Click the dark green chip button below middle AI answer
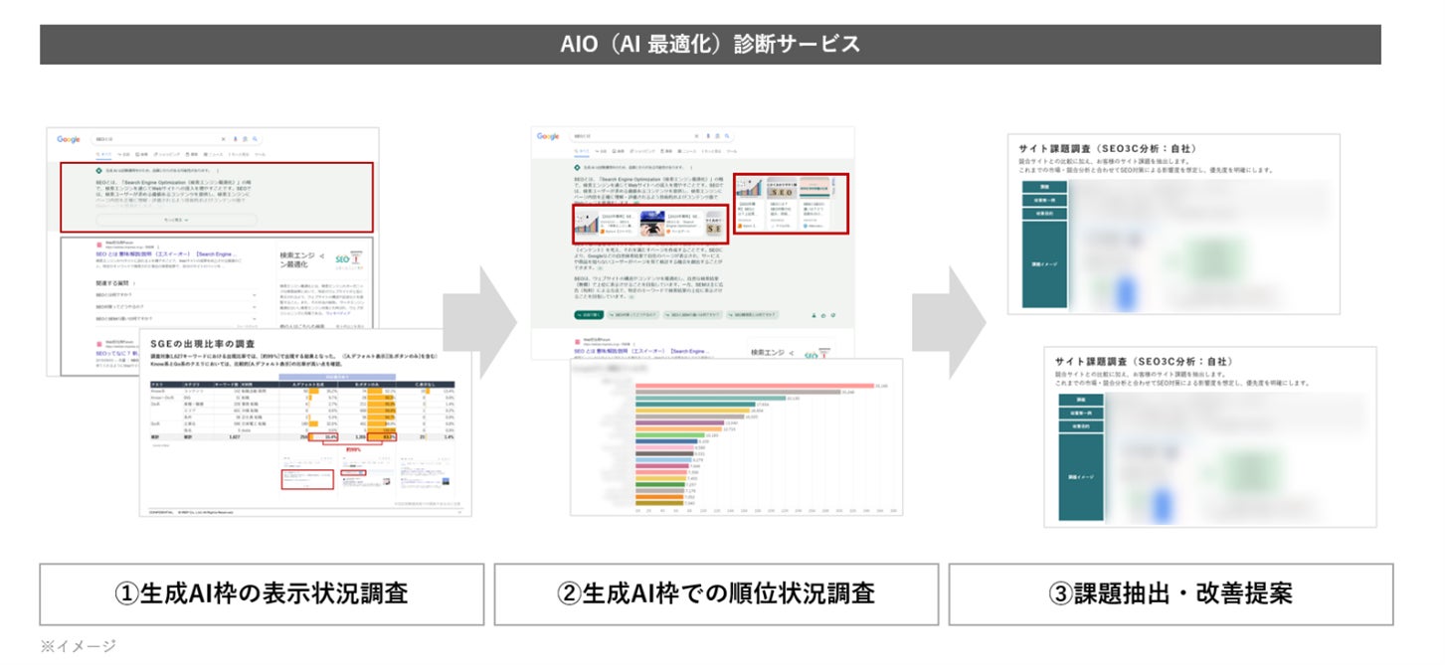 coord(587,314)
